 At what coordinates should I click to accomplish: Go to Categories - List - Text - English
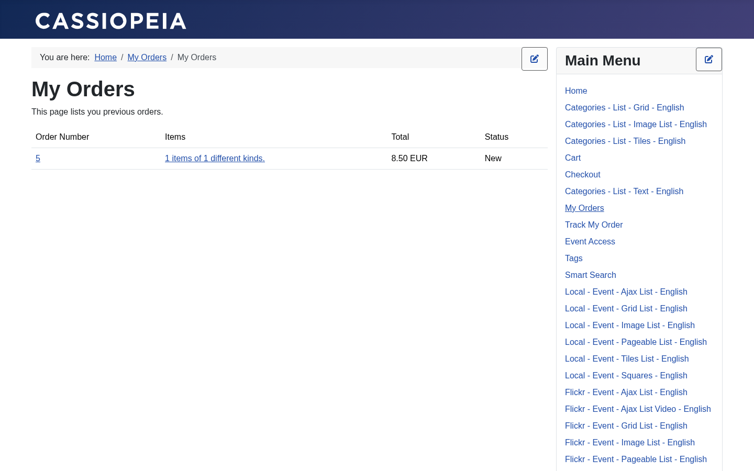(624, 192)
